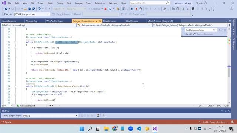Collapse the DeleteECategoryMaster method outline
This screenshot has width=237, height=133.
pos(16,86)
